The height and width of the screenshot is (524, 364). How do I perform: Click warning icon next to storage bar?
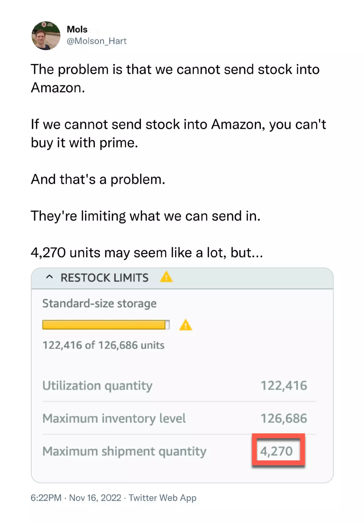[186, 325]
